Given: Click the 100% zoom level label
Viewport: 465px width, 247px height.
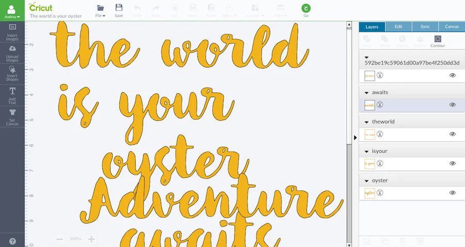Looking at the screenshot, I should coord(75,239).
